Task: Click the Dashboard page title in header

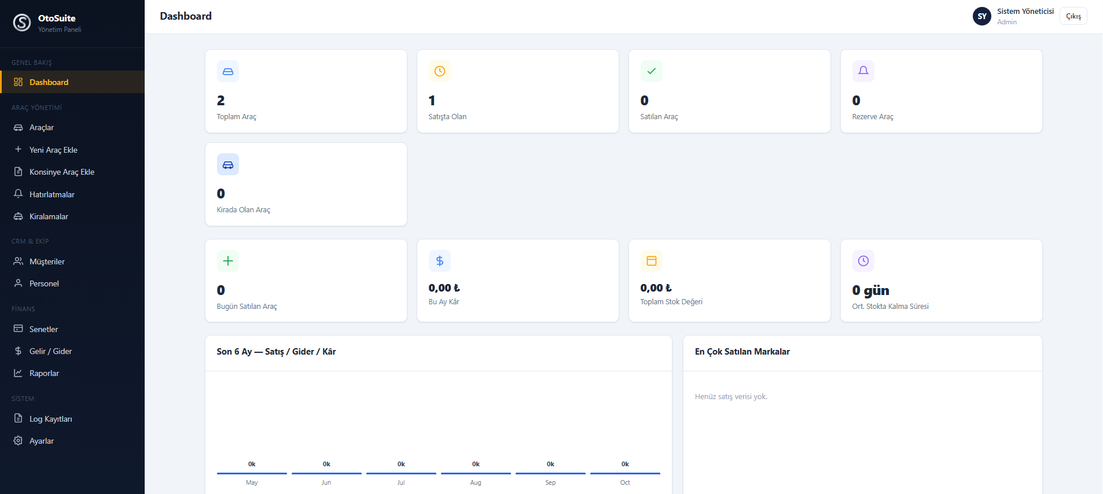Action: click(186, 16)
